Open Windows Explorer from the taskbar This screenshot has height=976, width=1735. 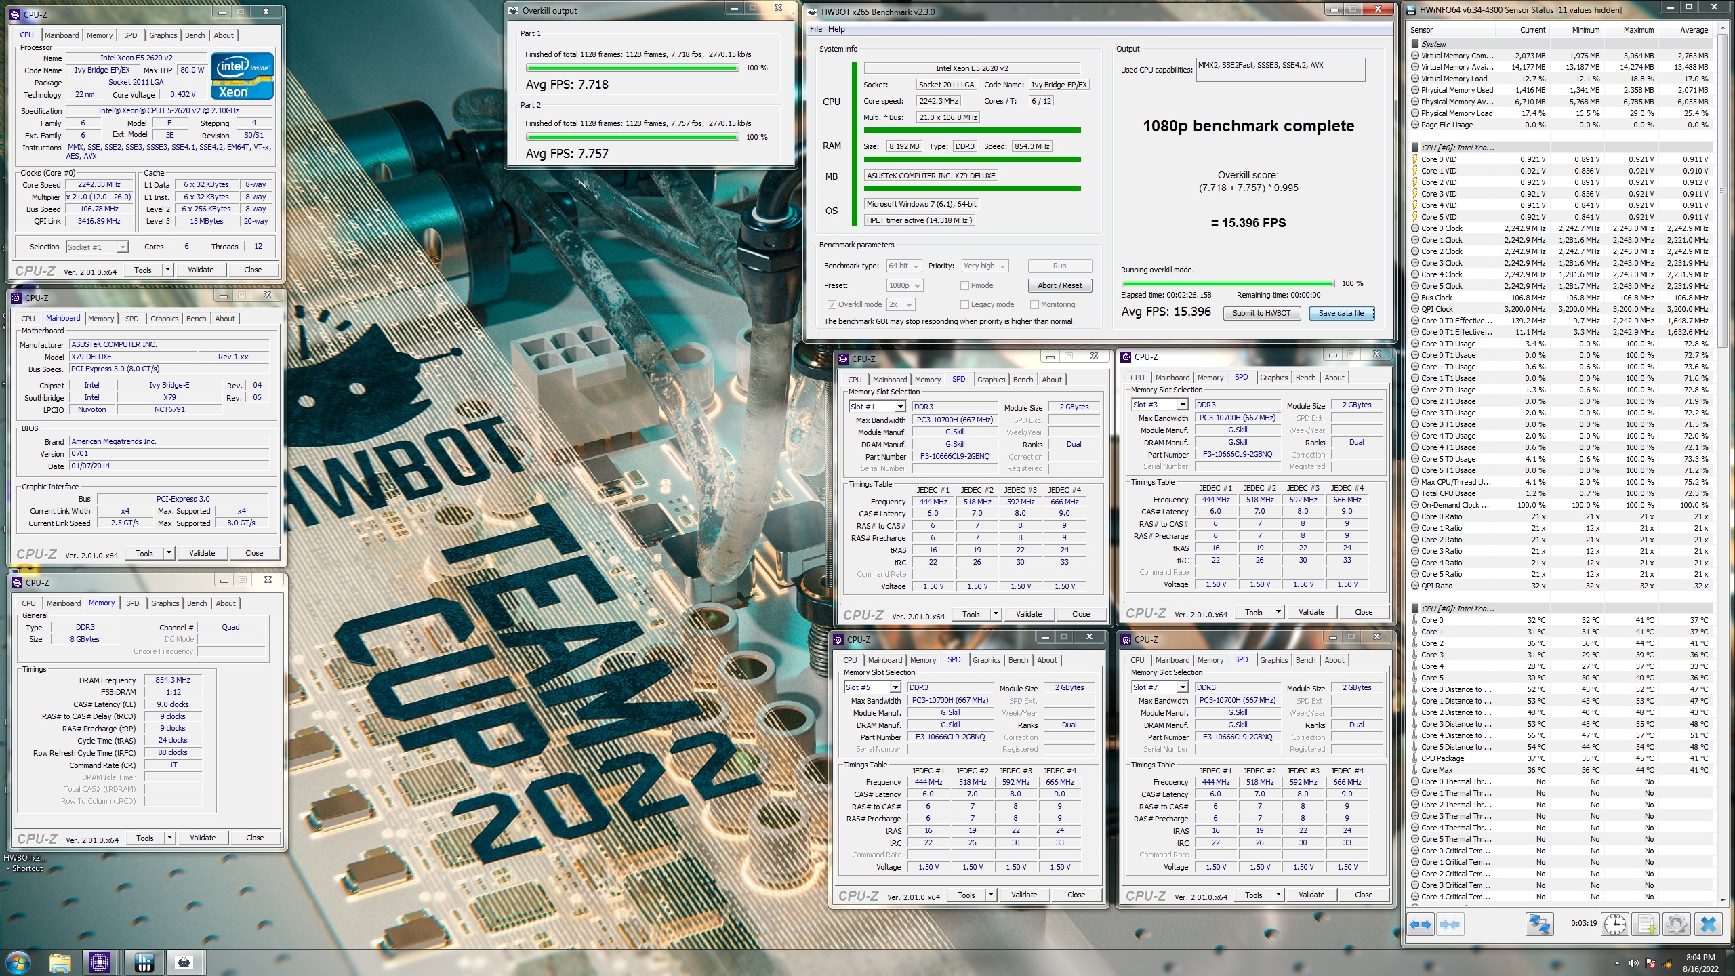pos(60,962)
